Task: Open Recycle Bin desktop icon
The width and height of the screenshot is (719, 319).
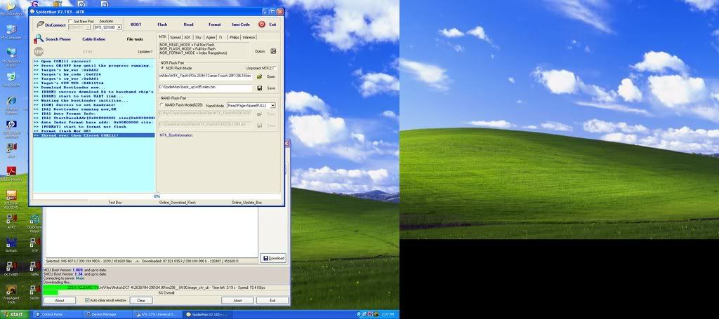Action: click(x=11, y=79)
